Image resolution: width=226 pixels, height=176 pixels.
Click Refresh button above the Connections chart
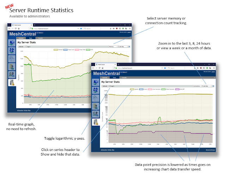105,86
